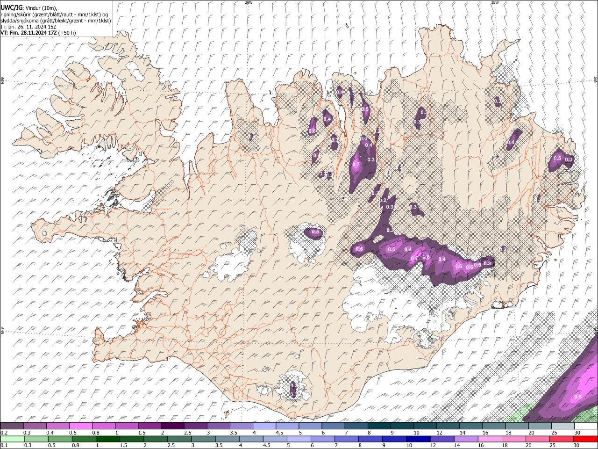Viewport: 598px width, 449px height.
Task: Select upper legend swatch labeled 20
Action: point(540,426)
